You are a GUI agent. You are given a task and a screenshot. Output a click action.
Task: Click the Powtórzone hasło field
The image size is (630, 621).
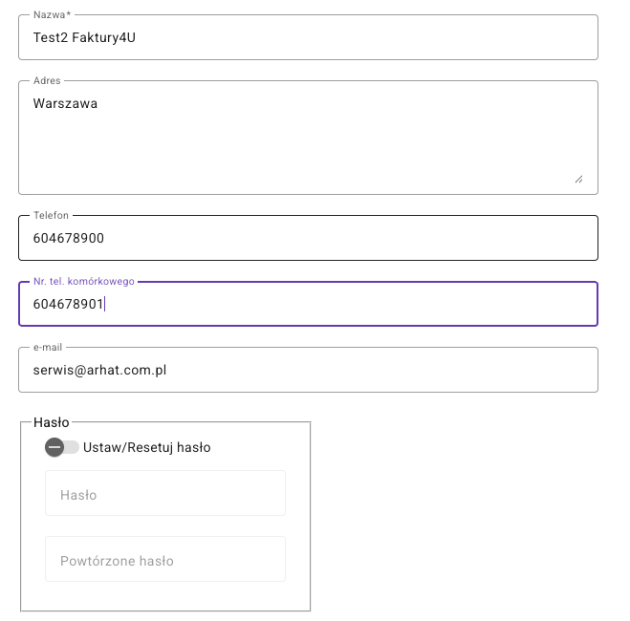tap(165, 560)
